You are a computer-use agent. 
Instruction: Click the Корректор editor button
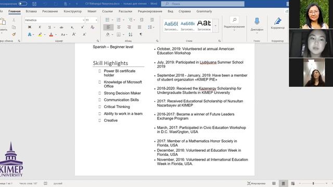277,23
